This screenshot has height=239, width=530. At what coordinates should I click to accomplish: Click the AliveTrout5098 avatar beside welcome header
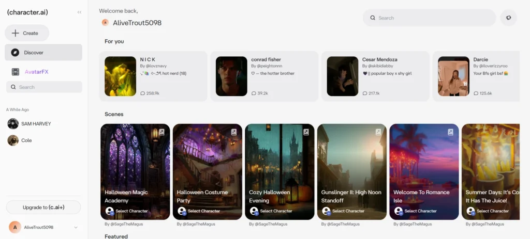[x=106, y=23]
